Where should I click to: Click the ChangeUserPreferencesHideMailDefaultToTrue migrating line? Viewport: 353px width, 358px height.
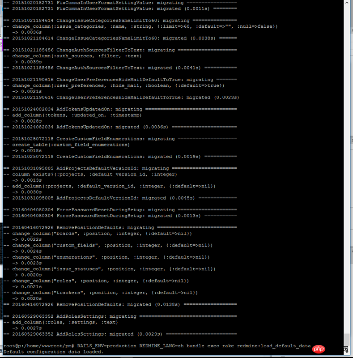pos(120,80)
